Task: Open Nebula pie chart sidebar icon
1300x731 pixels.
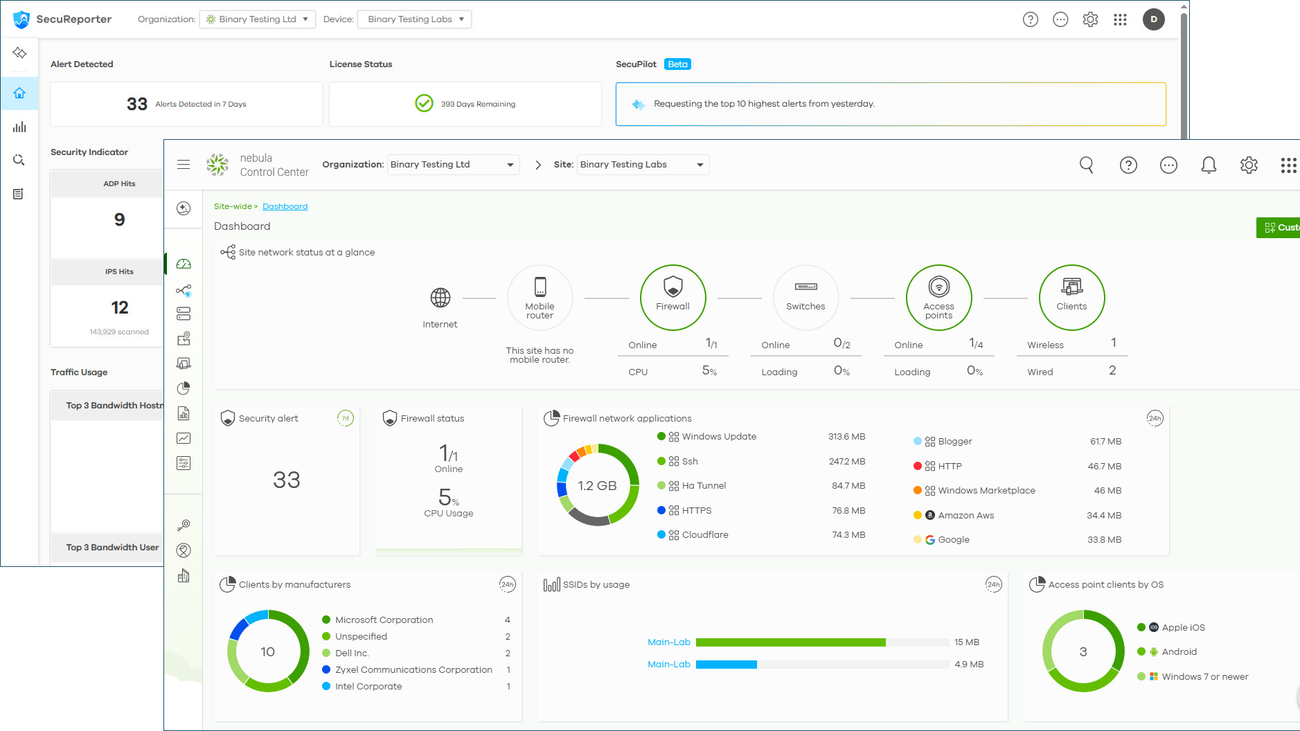Action: point(184,388)
